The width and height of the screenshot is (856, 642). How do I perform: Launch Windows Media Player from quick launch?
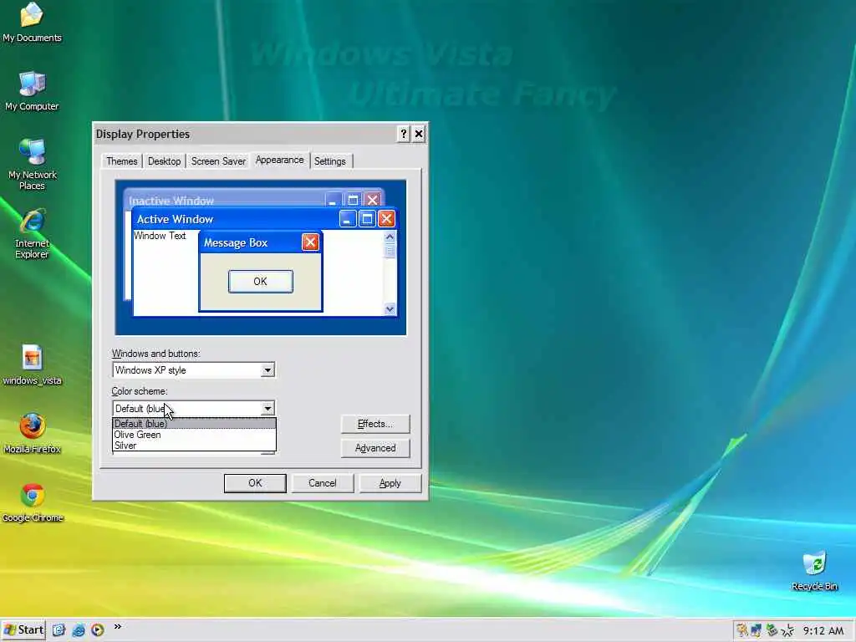(97, 630)
